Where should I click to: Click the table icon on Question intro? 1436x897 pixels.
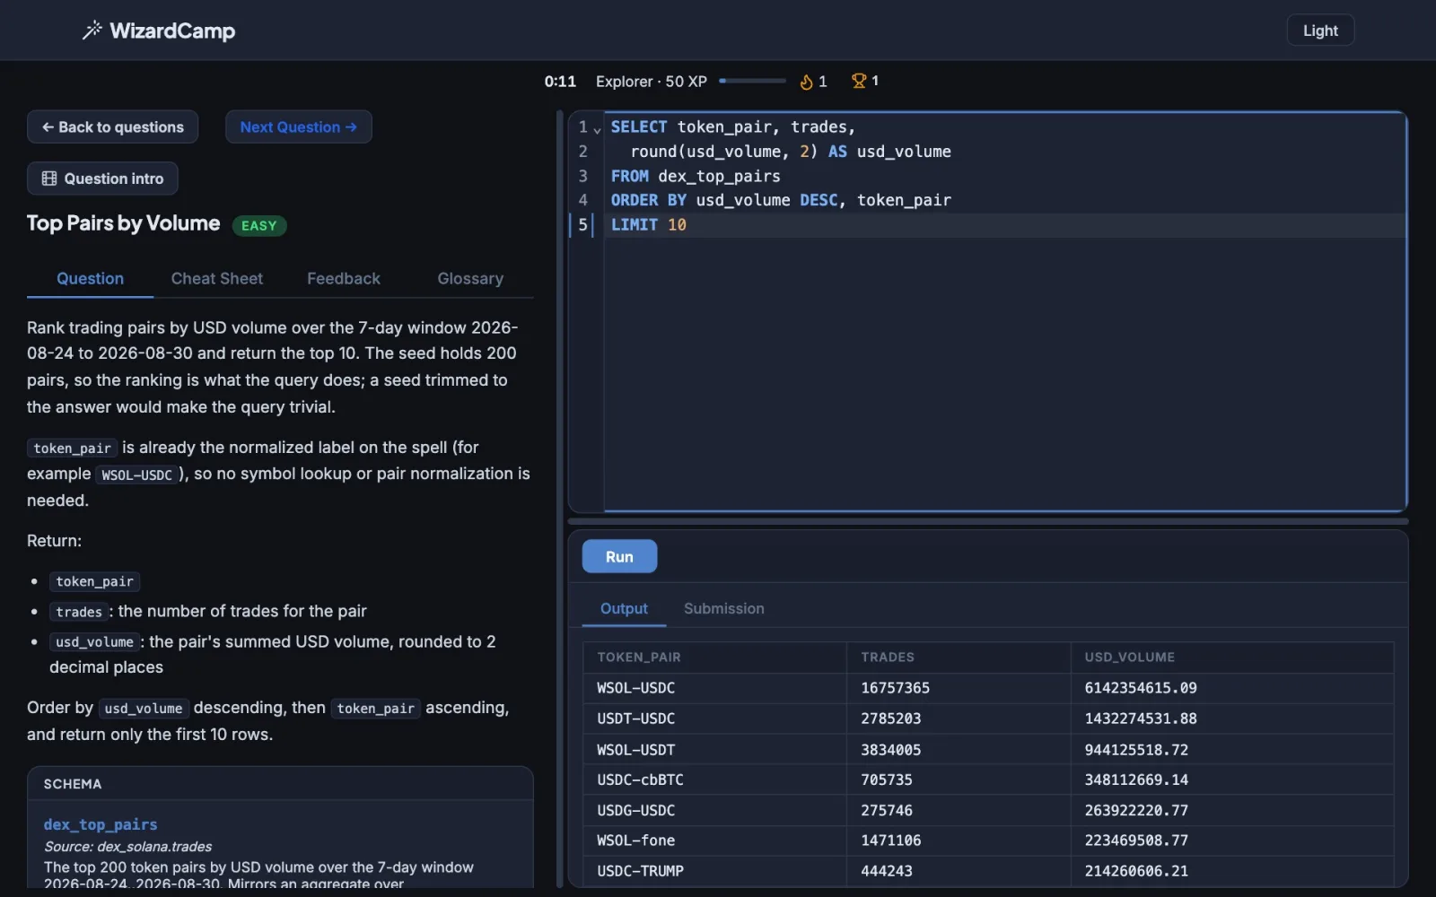tap(49, 179)
